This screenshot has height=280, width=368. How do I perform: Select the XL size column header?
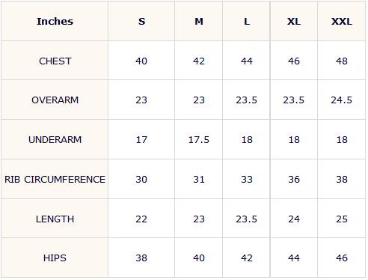[x=294, y=22]
